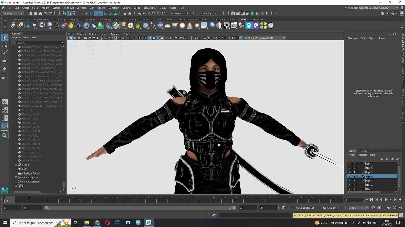
Task: Click the V-Ray fur grass shelf icon
Action: click(138, 25)
